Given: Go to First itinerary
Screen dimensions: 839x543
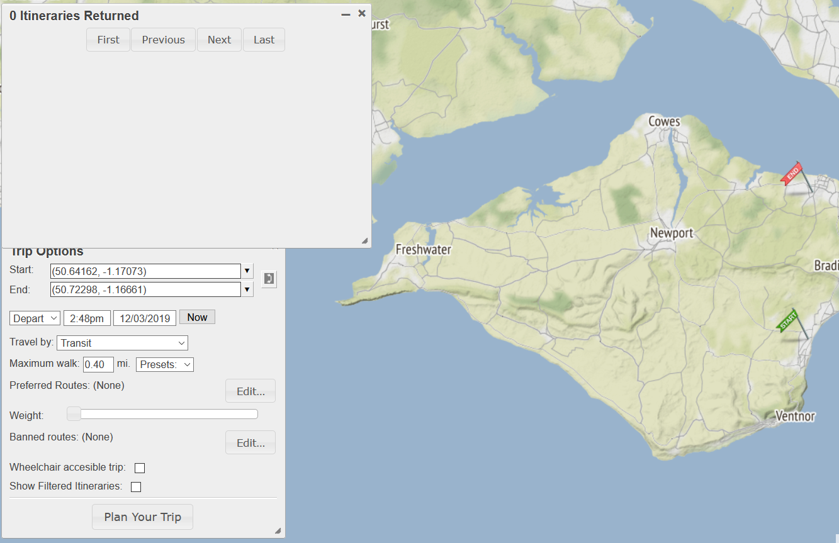Looking at the screenshot, I should pyautogui.click(x=108, y=40).
